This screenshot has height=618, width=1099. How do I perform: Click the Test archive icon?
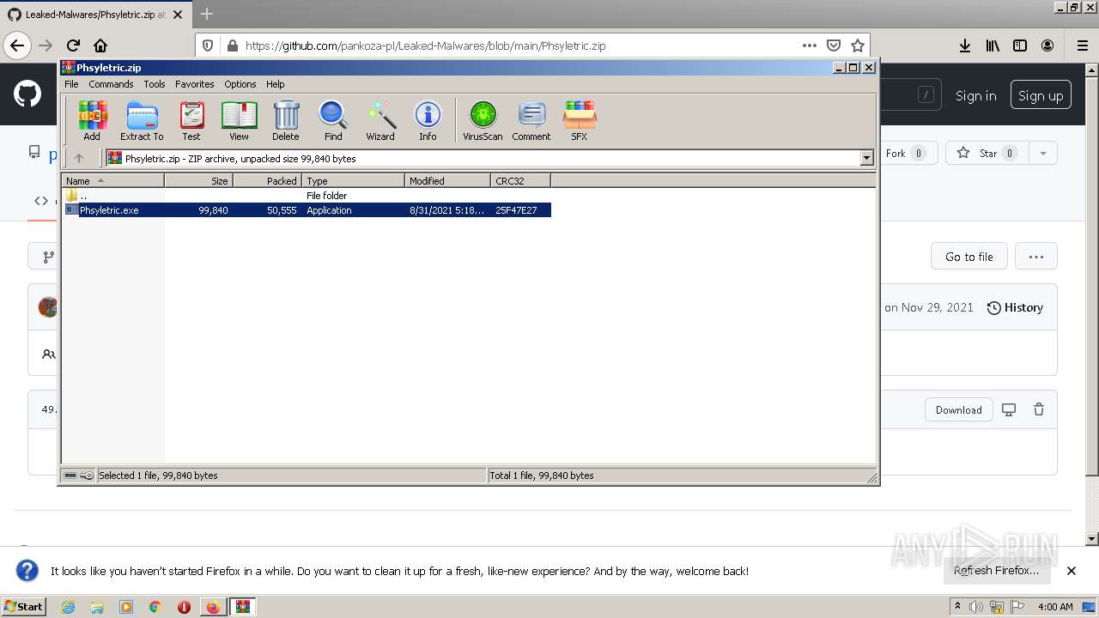point(191,120)
